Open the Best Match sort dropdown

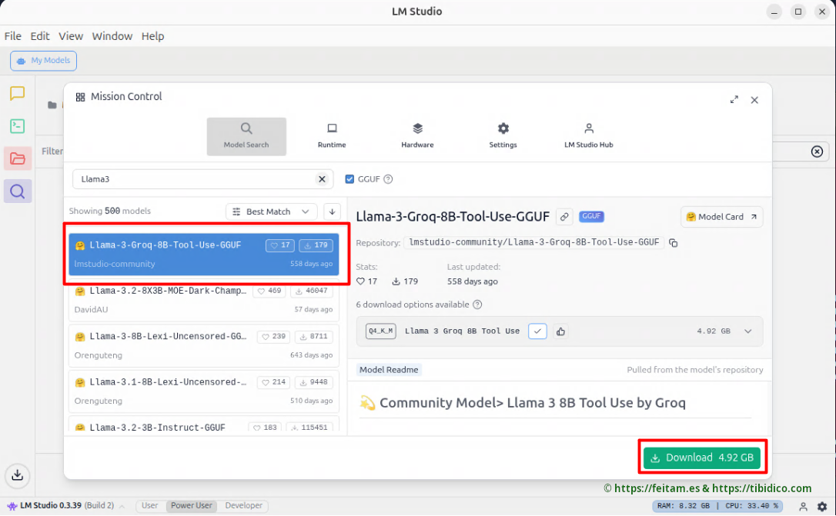click(271, 211)
